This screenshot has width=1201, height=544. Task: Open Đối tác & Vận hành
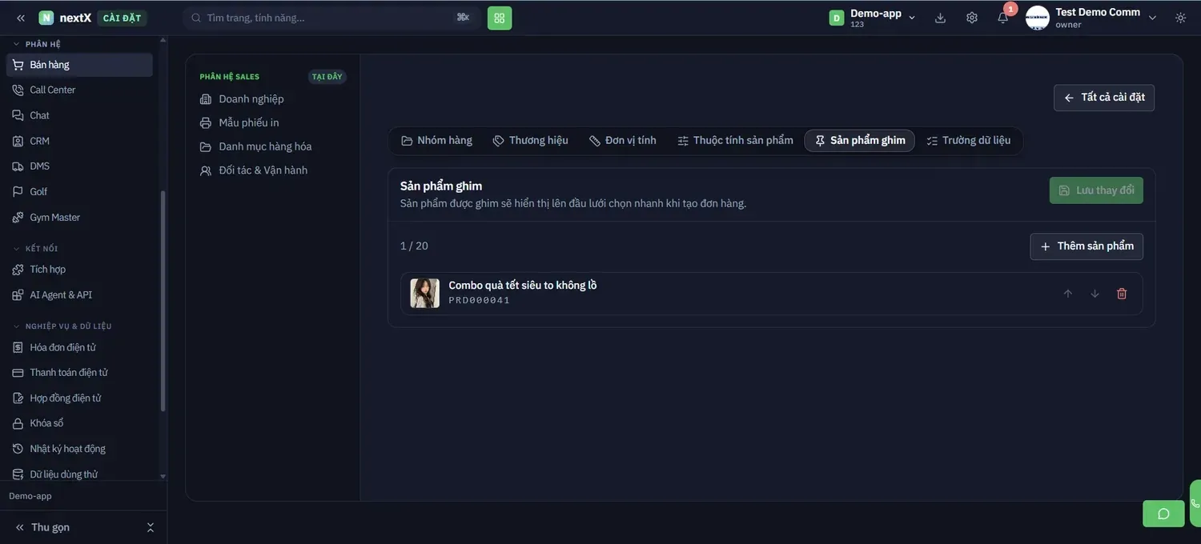tap(272, 170)
